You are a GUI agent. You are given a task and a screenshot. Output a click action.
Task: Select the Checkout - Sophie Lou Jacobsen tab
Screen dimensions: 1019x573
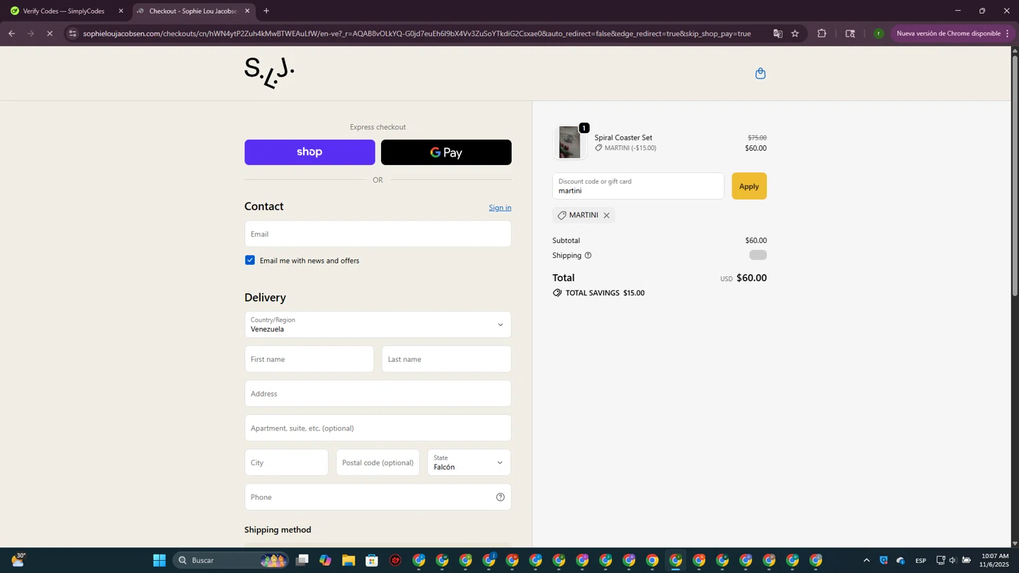click(x=193, y=11)
